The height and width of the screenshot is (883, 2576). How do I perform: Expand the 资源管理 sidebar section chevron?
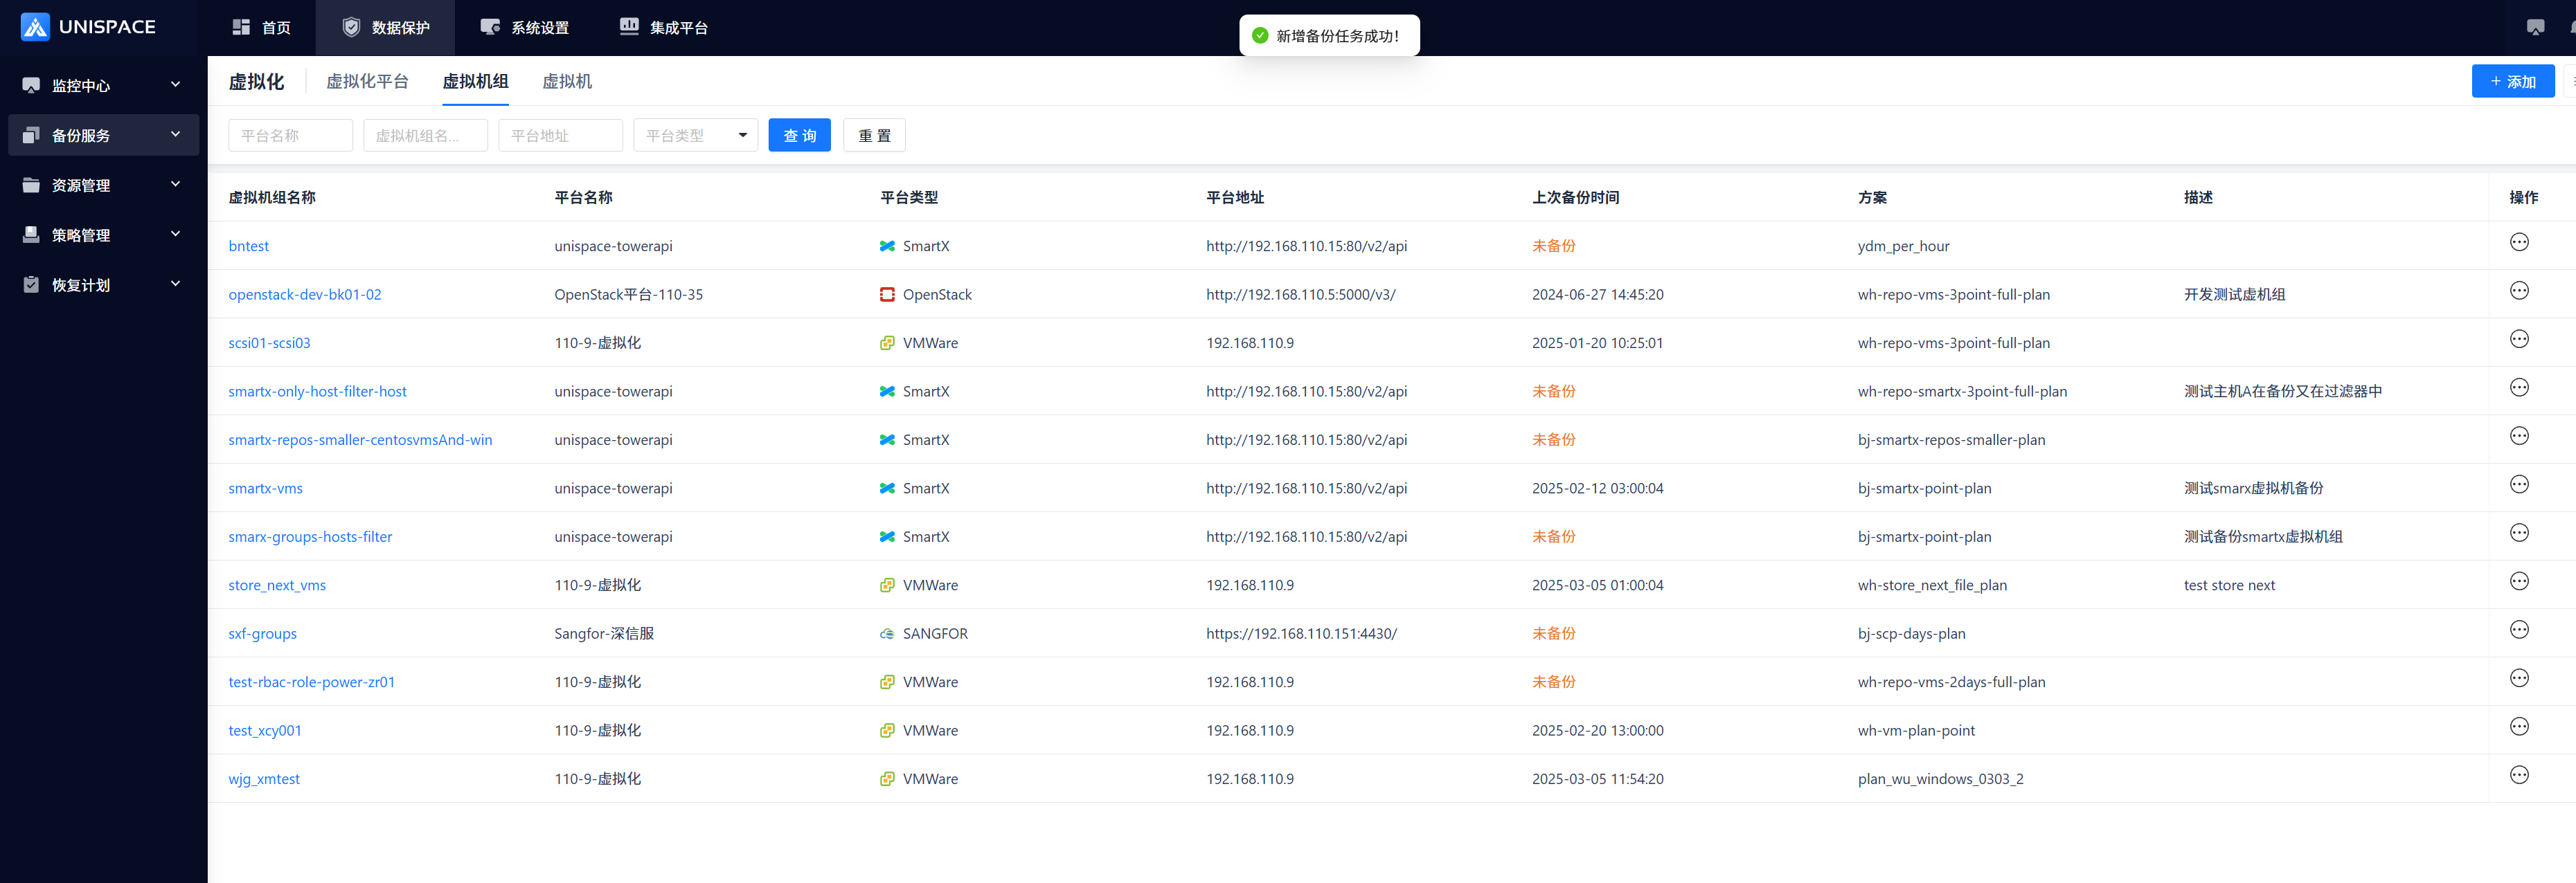click(176, 185)
